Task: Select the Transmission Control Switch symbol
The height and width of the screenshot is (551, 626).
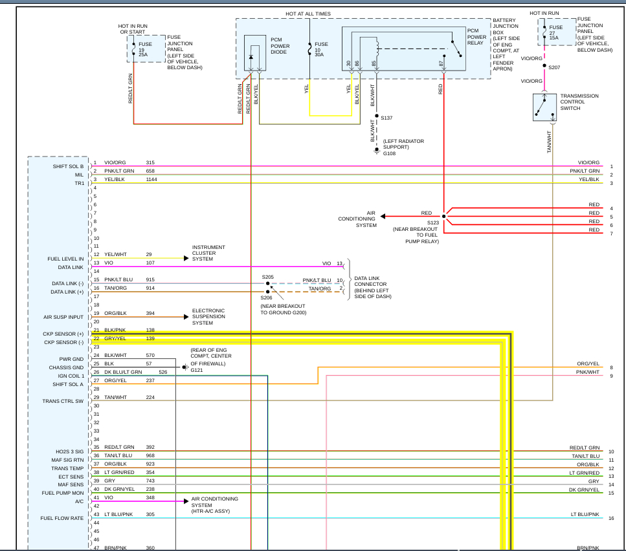Action: click(544, 107)
